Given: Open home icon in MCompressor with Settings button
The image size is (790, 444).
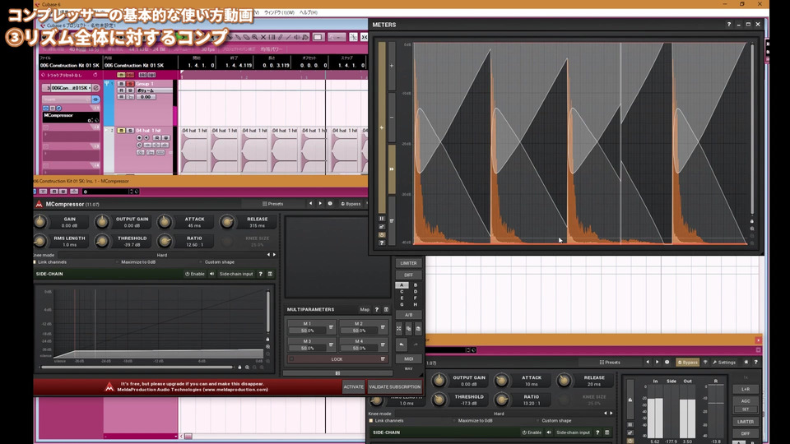Looking at the screenshot, I should click(x=746, y=362).
